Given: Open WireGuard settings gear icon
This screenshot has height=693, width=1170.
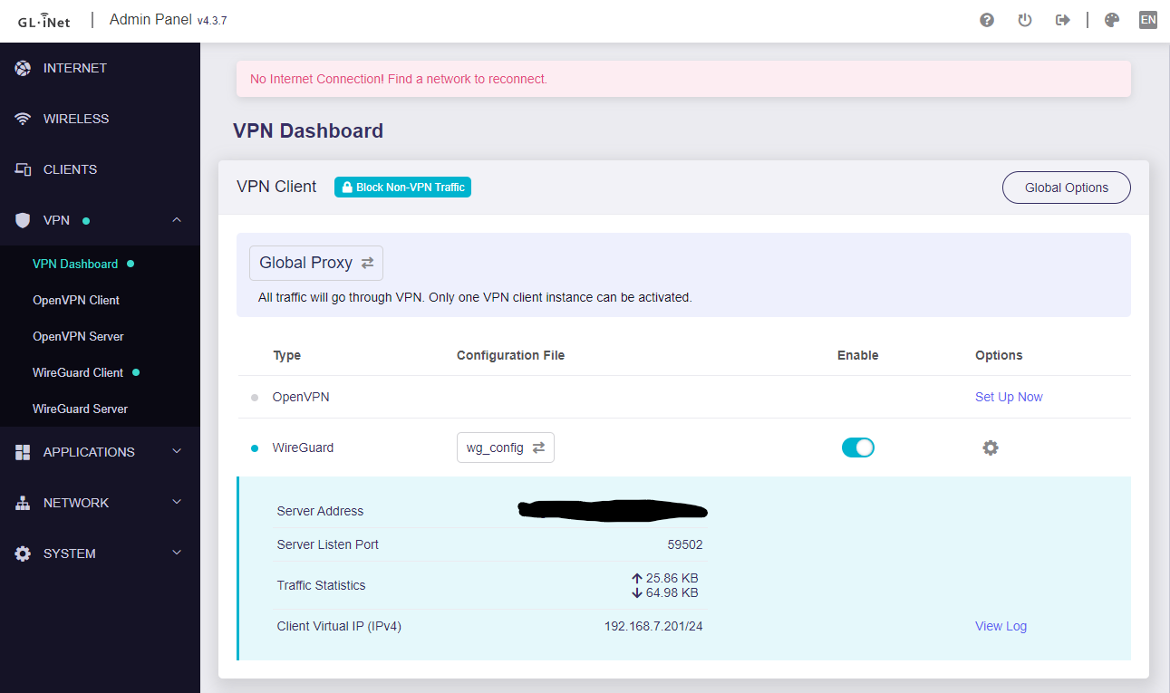Looking at the screenshot, I should 991,448.
